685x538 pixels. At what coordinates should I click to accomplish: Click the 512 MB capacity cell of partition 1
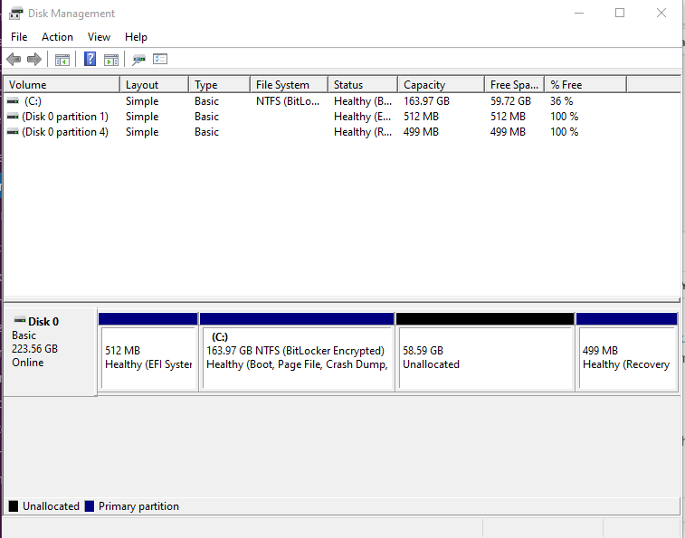click(421, 117)
